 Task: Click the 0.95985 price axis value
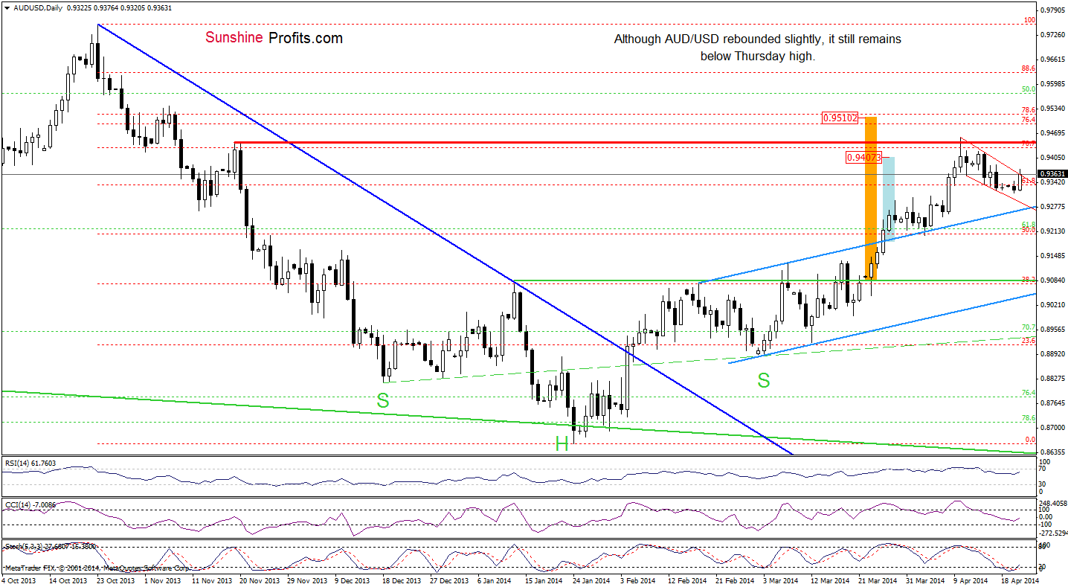tap(1054, 84)
